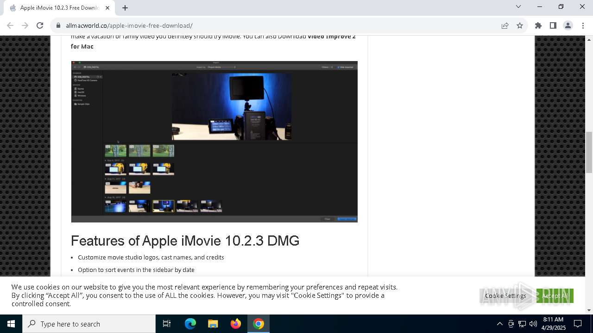The width and height of the screenshot is (593, 333).
Task: Toggle Chrome side panel
Action: (x=553, y=25)
